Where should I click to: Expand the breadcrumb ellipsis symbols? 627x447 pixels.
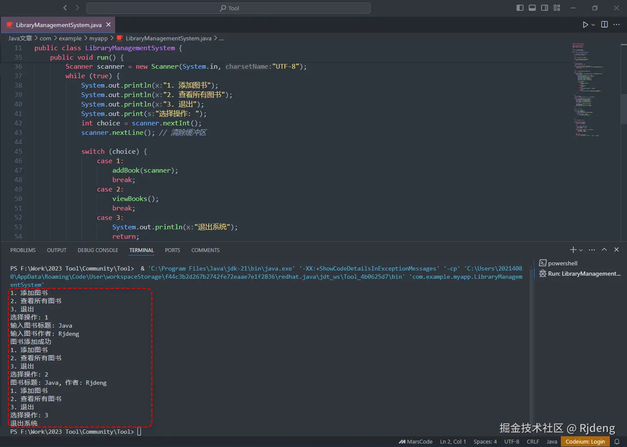221,38
